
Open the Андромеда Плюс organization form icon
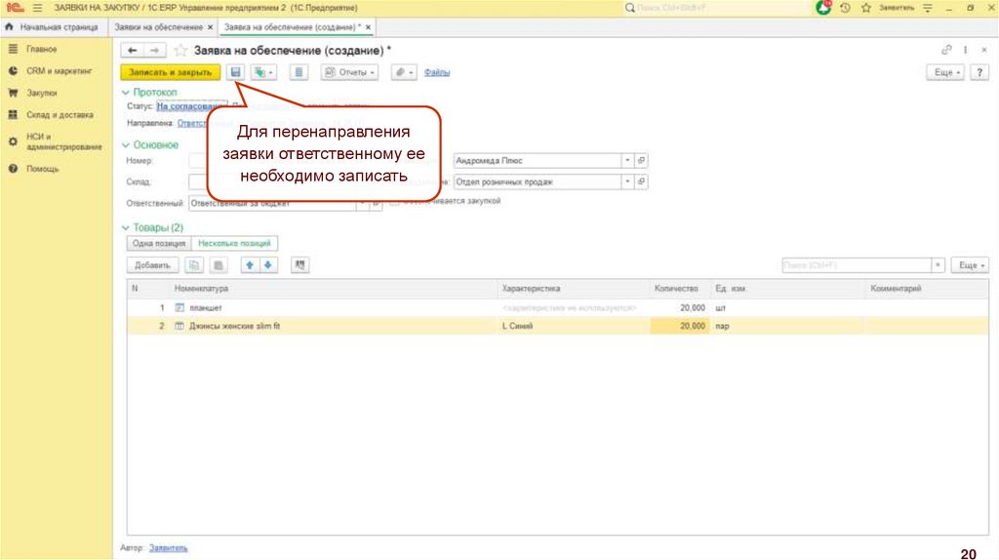[x=641, y=161]
